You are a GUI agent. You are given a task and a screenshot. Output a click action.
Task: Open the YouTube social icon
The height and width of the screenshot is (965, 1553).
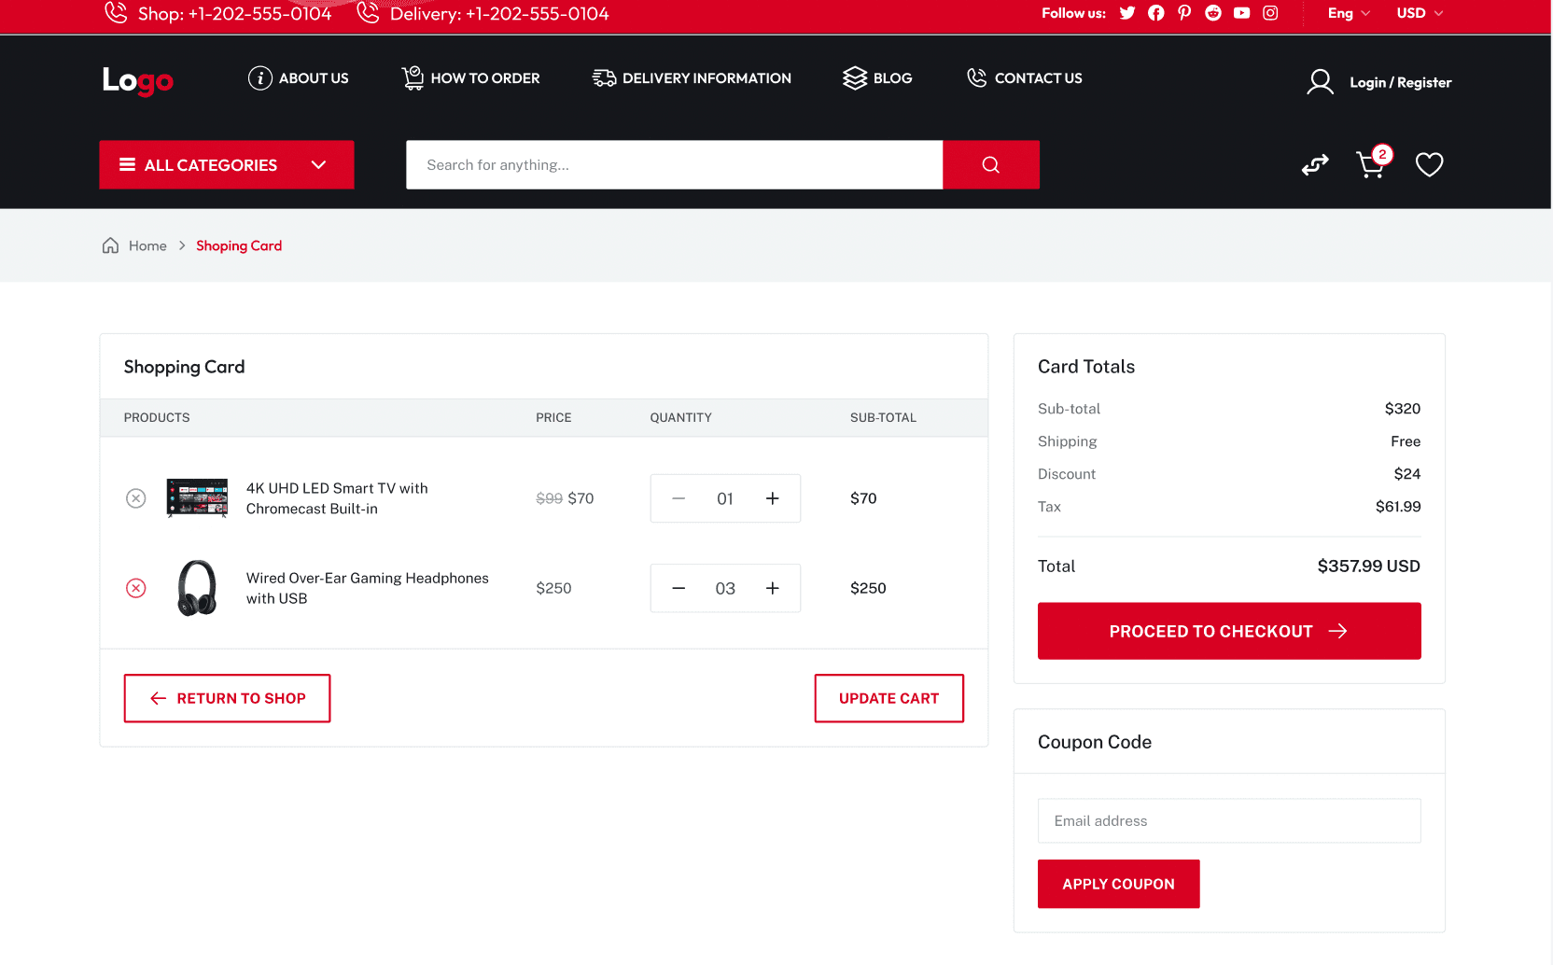[1241, 13]
